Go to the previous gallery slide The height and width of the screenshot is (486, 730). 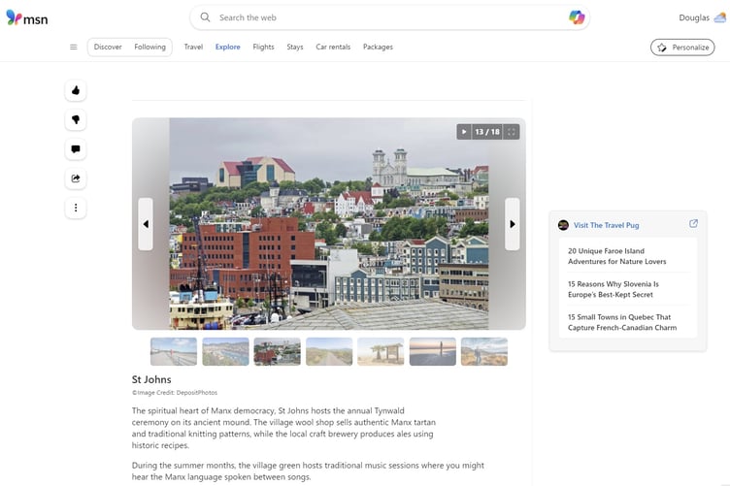coord(146,224)
